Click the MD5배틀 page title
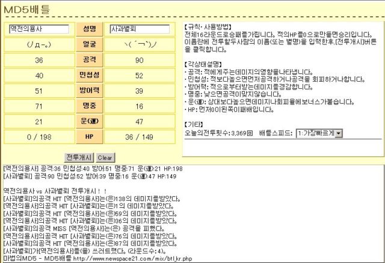This screenshot has width=385, height=263. 27,10
